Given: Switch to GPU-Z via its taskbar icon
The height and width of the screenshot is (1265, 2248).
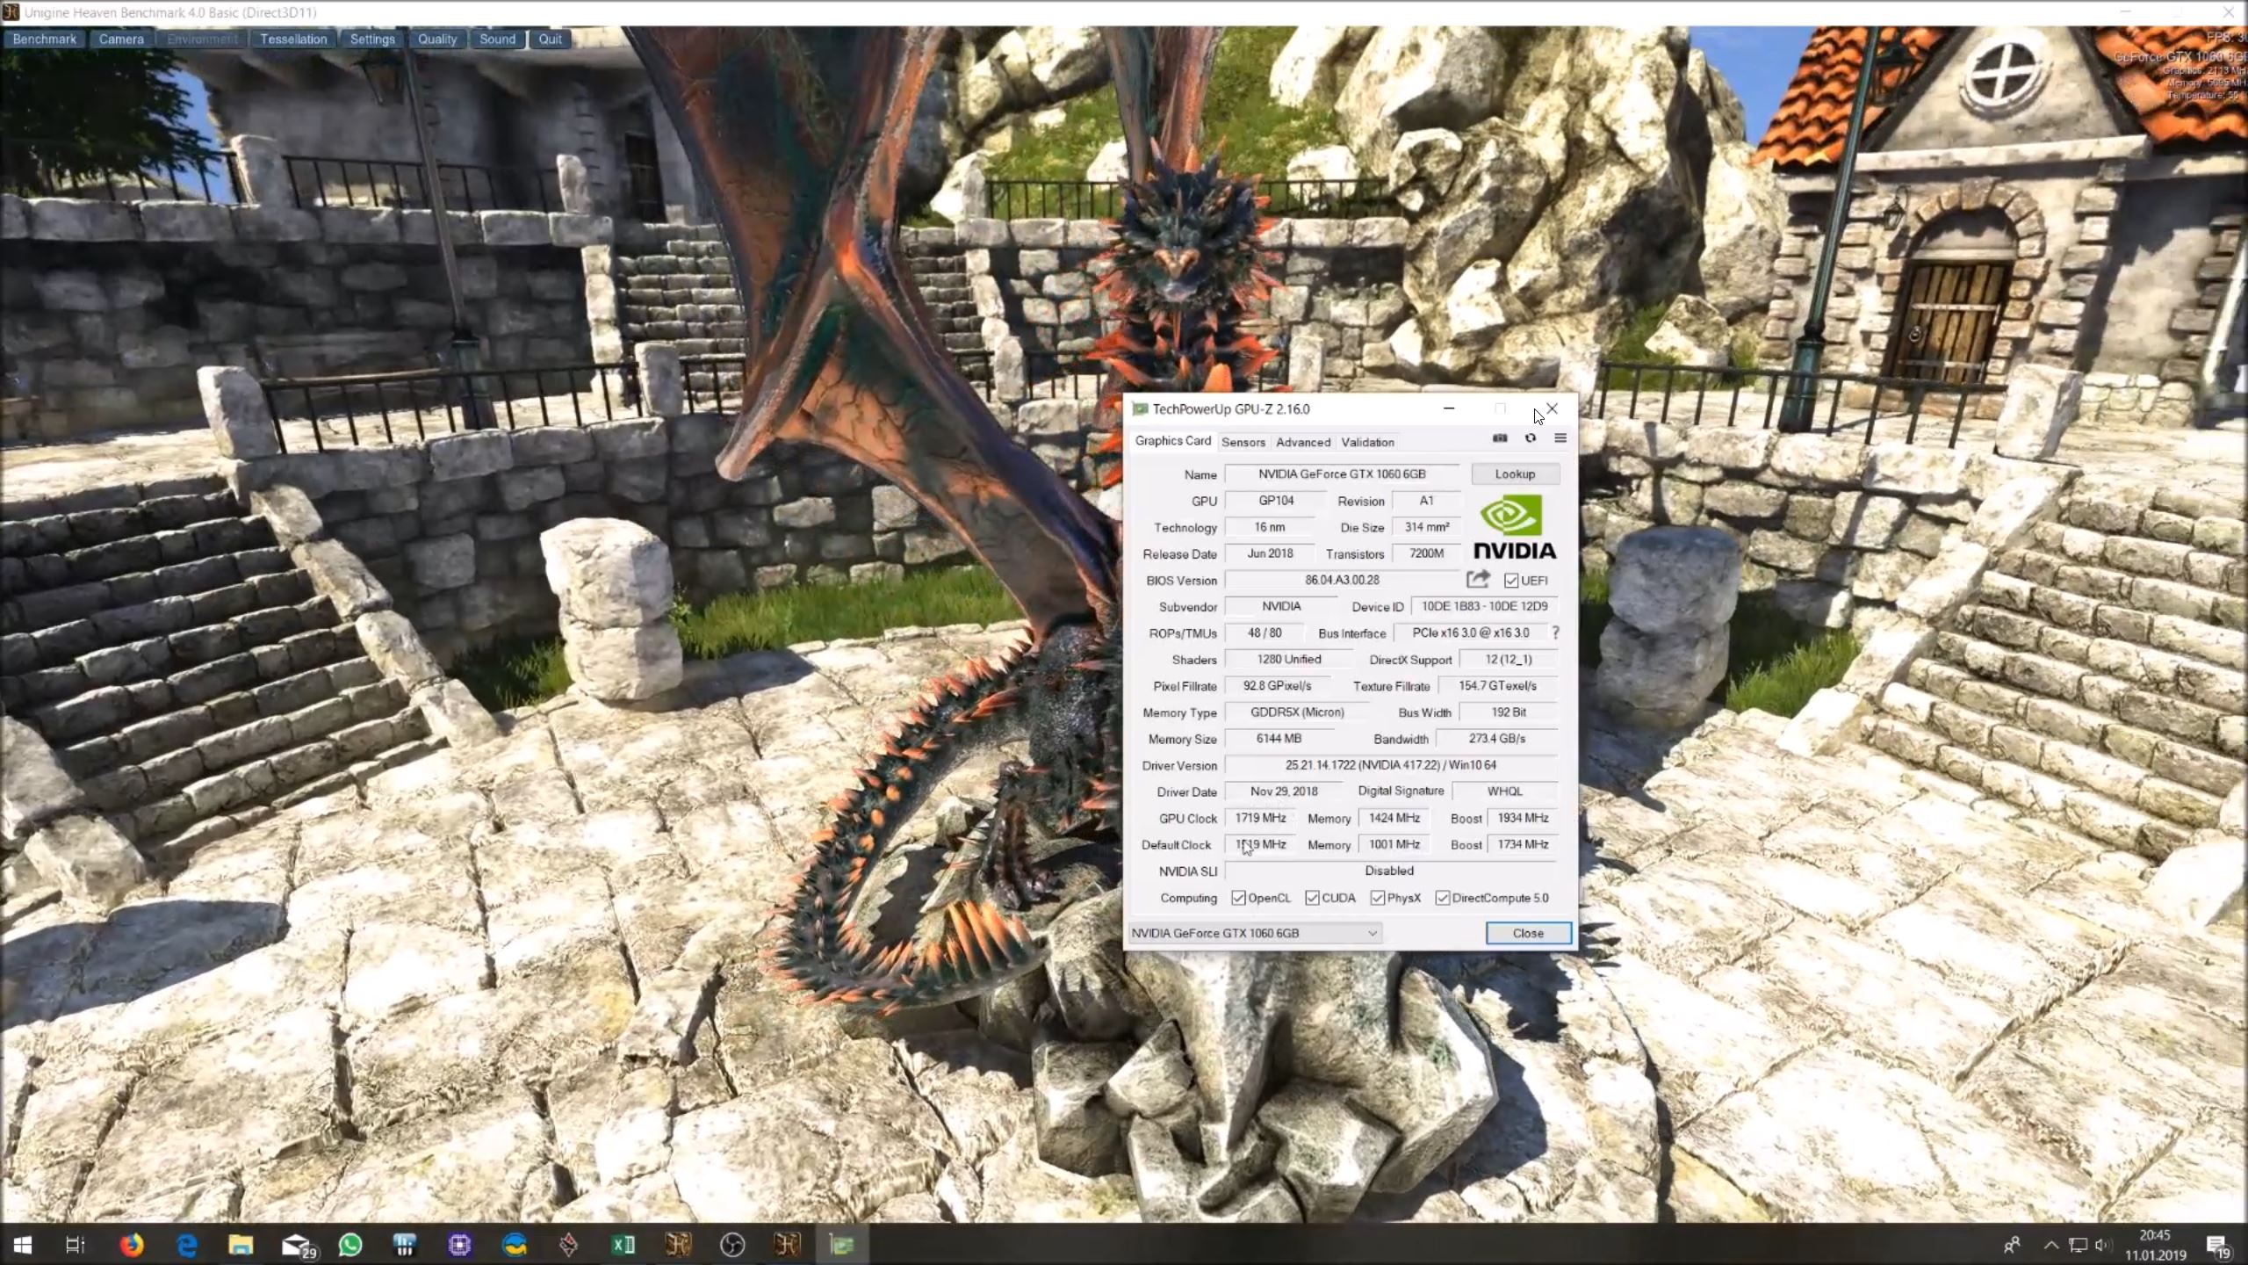Looking at the screenshot, I should (841, 1245).
